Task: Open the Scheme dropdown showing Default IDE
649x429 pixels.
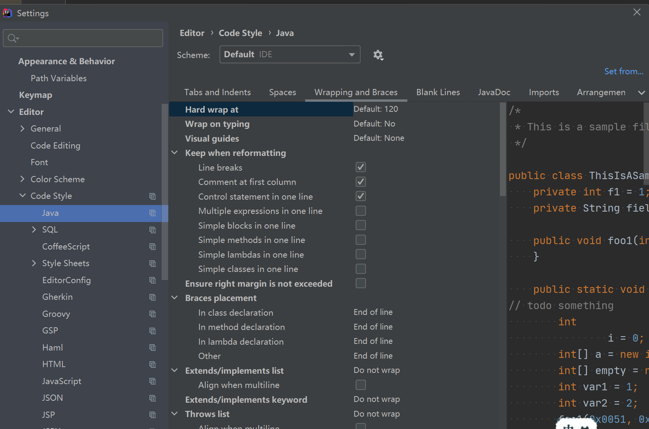Action: coord(290,54)
